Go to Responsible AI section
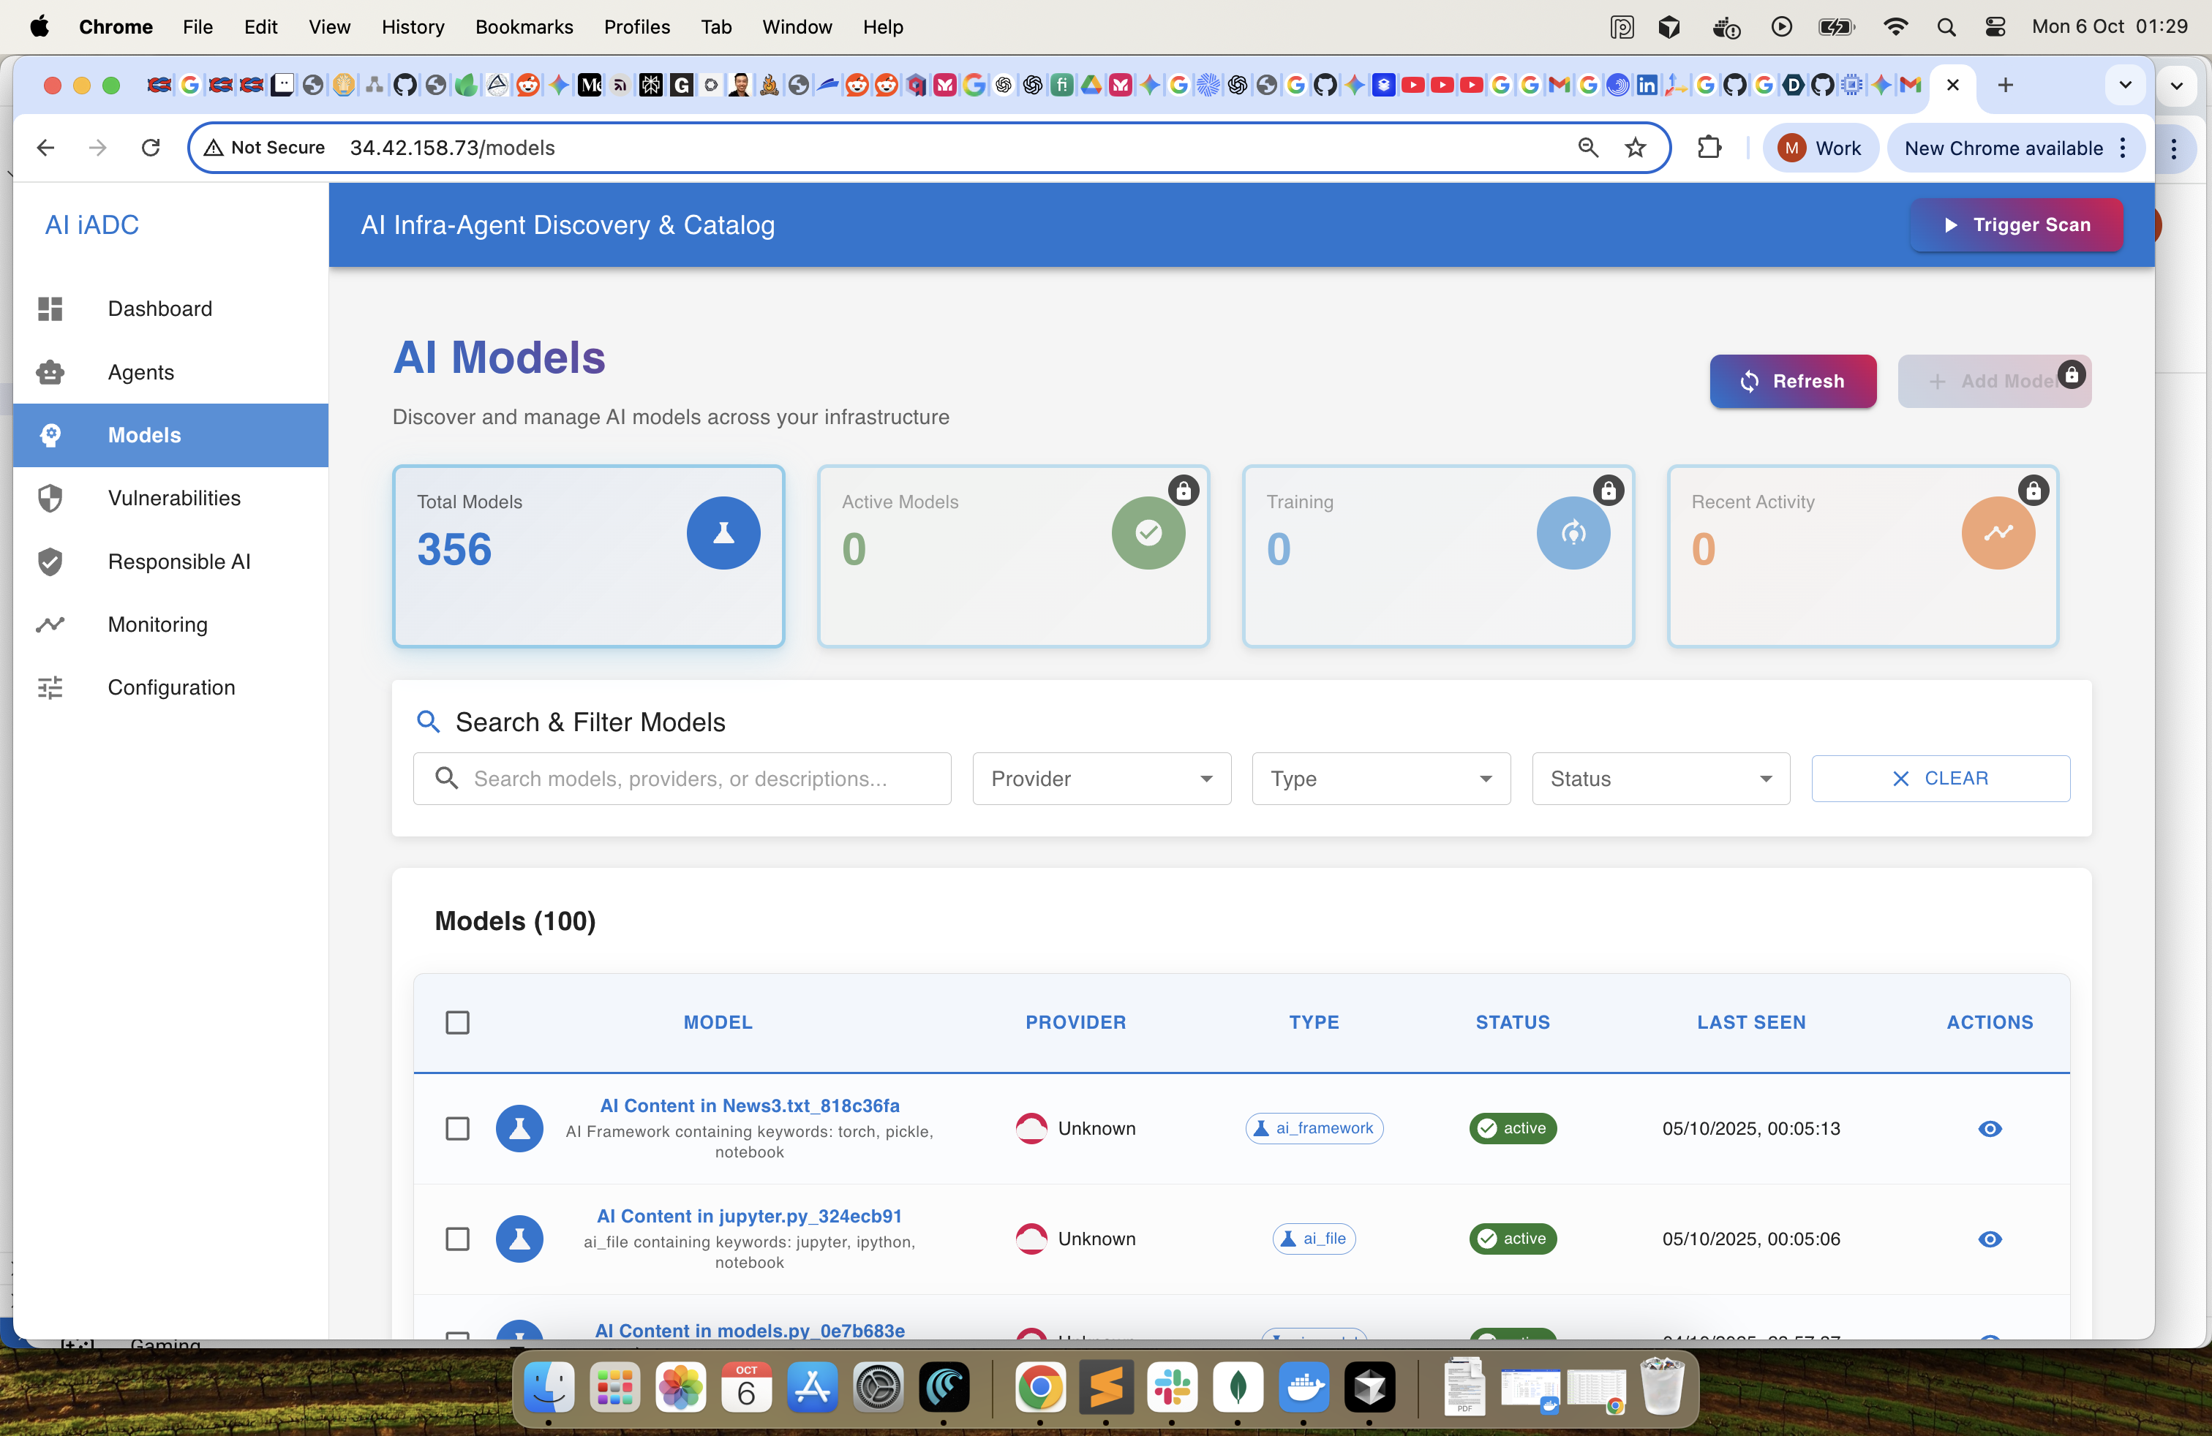2212x1436 pixels. point(178,562)
